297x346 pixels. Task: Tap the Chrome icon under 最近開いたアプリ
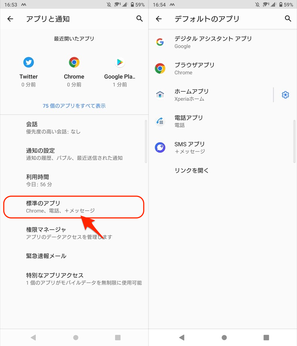coord(74,62)
